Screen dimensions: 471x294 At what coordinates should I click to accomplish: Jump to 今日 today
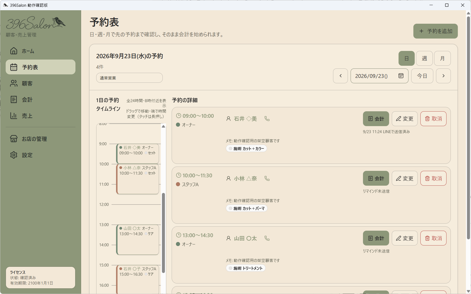[422, 76]
